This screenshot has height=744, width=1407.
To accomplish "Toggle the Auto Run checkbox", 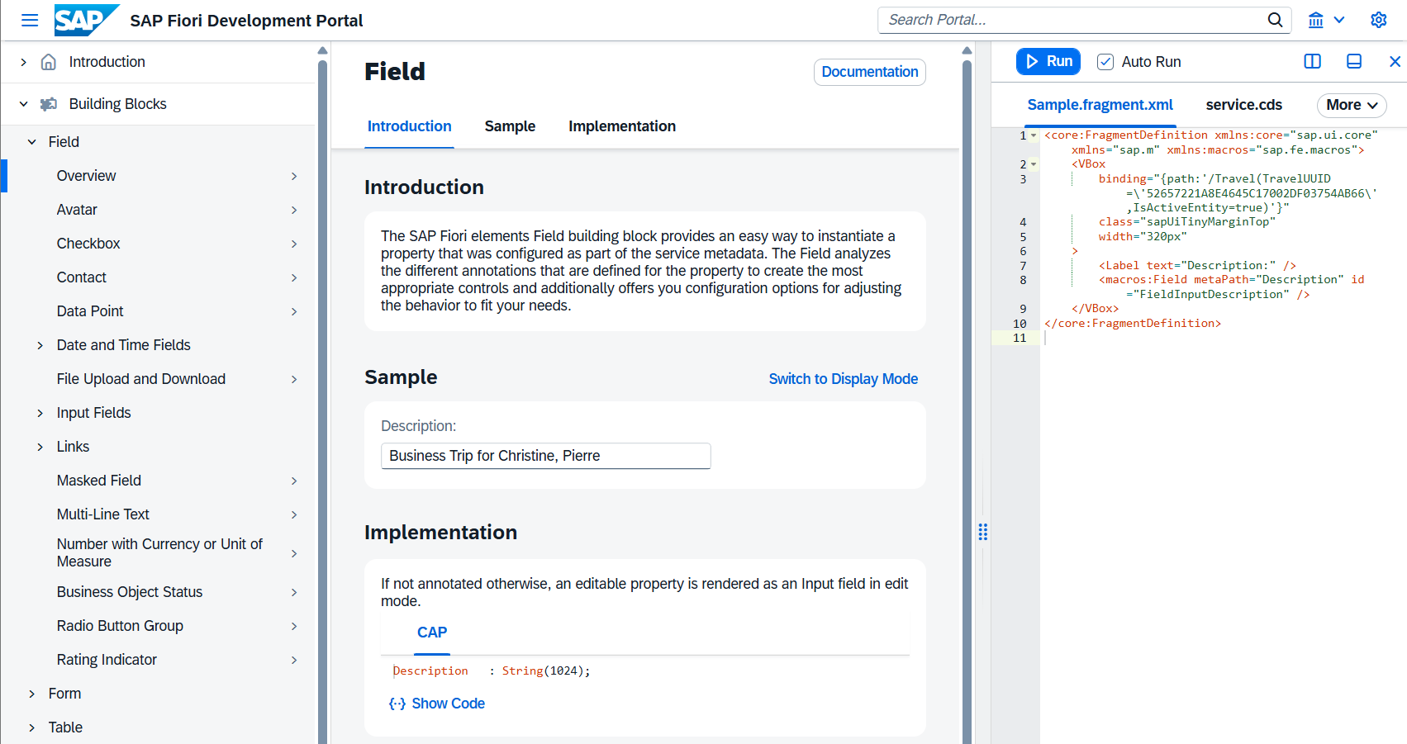I will coord(1105,62).
